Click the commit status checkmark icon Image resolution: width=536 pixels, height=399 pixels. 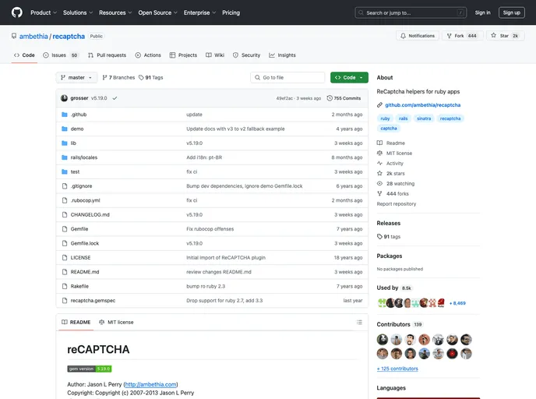click(115, 98)
